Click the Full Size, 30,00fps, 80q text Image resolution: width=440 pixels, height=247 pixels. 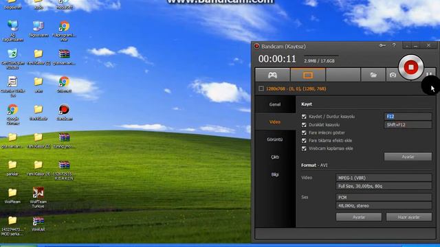tap(360, 186)
